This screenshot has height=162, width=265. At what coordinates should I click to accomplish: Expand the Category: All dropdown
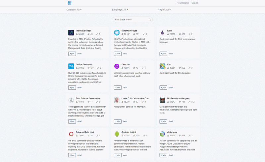point(74,10)
